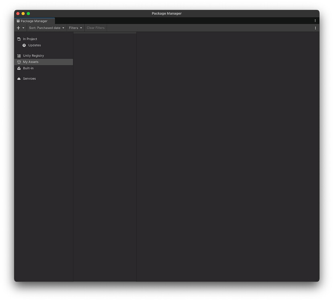Click the Built-in inbox icon

18,68
